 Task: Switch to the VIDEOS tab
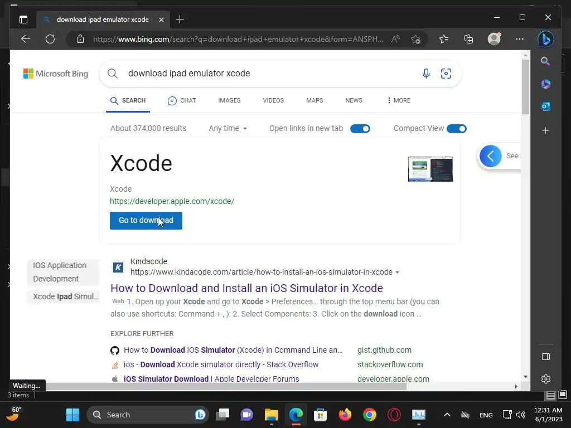(273, 100)
